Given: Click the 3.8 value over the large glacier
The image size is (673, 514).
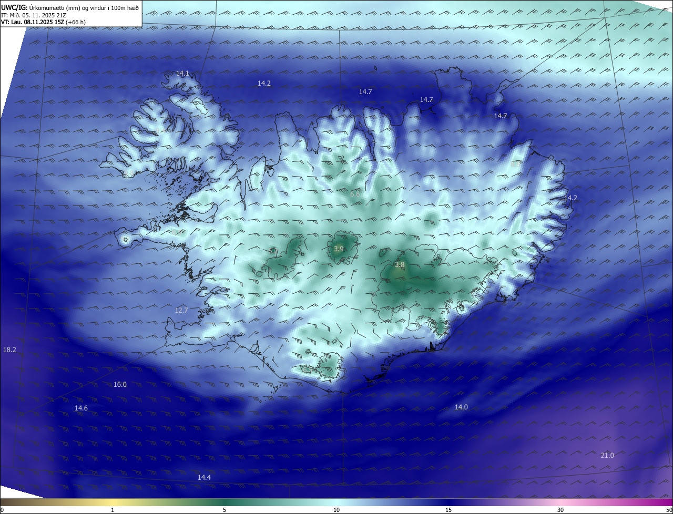Looking at the screenshot, I should (x=400, y=265).
